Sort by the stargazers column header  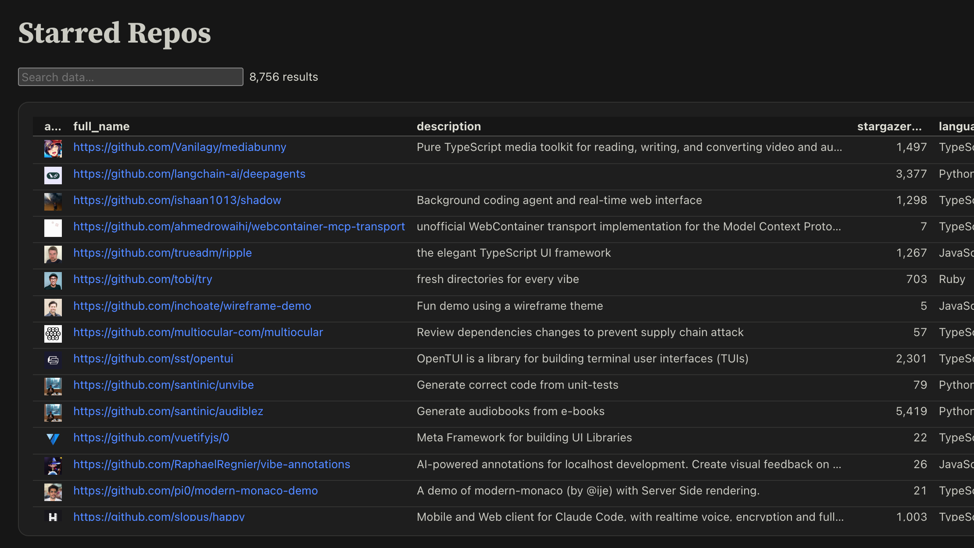pos(889,126)
